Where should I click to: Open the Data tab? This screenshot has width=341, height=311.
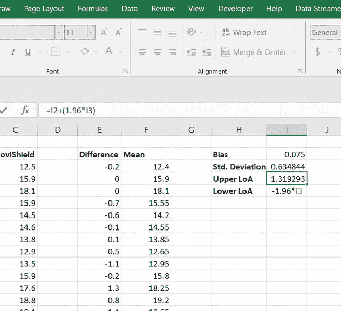[x=129, y=9]
